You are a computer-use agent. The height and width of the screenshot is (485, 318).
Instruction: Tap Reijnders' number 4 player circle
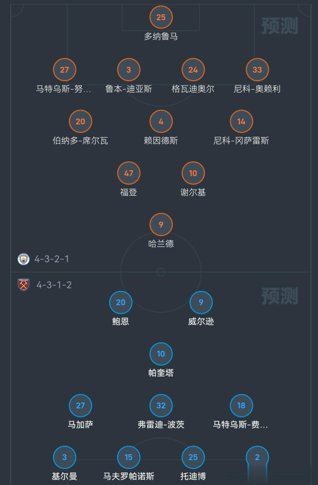pyautogui.click(x=161, y=121)
